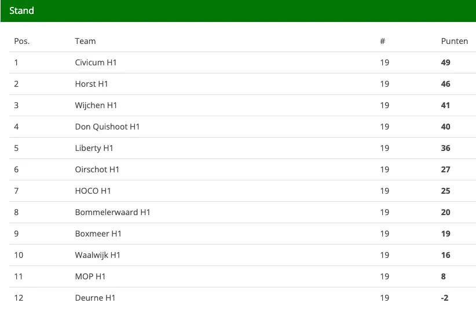This screenshot has width=476, height=314.
Task: Click position number 12 in table
Action: pyautogui.click(x=18, y=298)
